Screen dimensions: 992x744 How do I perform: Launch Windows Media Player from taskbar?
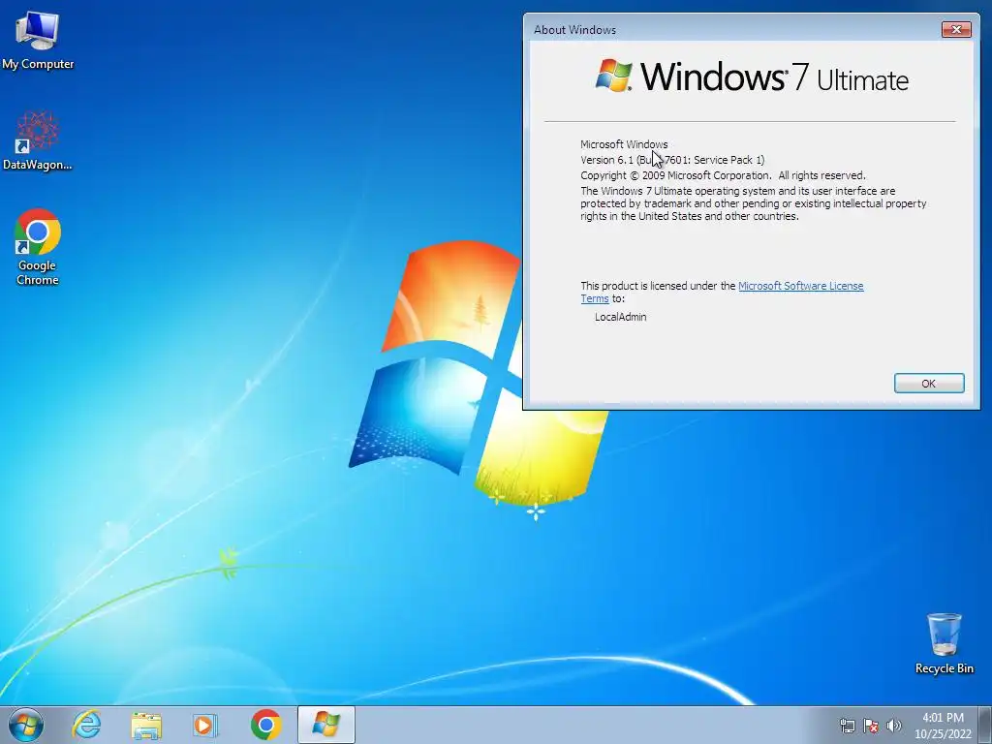(205, 725)
